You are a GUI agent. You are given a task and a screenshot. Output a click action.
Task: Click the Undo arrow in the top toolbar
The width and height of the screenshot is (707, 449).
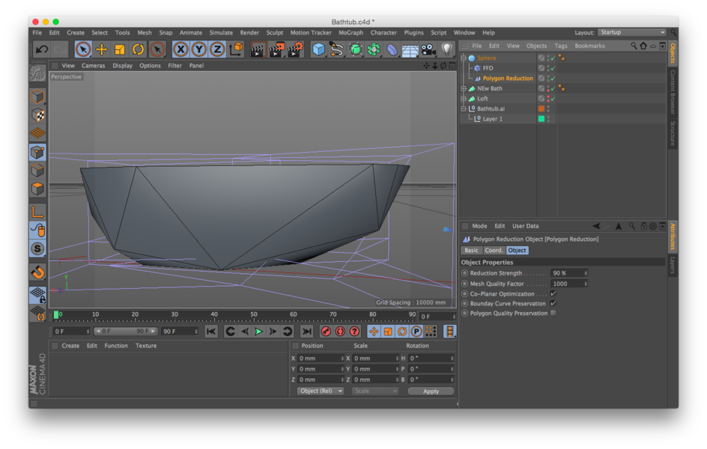coord(42,49)
